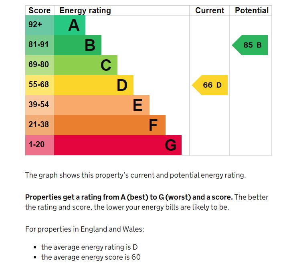Click the Potential column header
Screen dimensions: 291x272
[x=252, y=11]
